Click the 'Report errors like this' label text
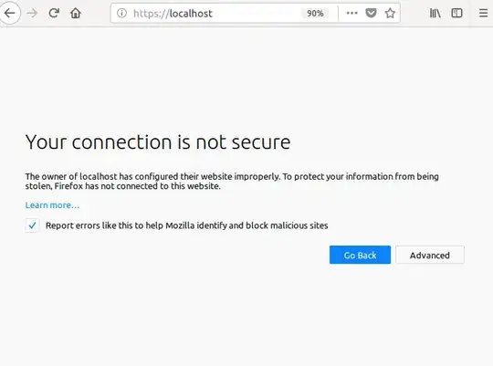The image size is (493, 366). (187, 225)
